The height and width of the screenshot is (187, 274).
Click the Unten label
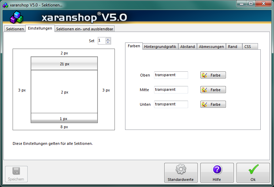tap(145, 104)
